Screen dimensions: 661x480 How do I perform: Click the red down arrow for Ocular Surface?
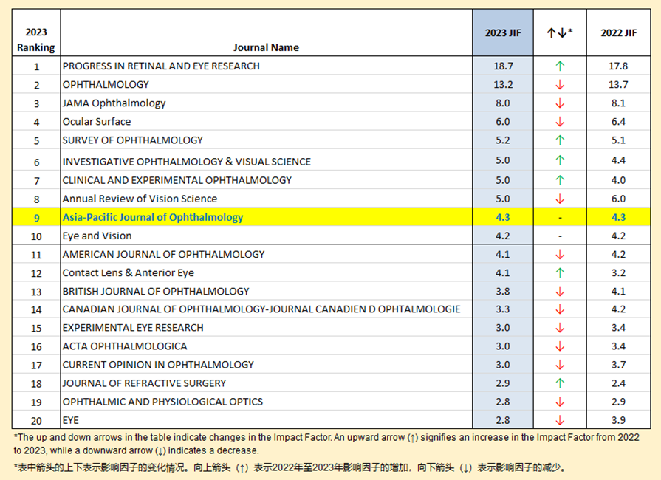[560, 122]
